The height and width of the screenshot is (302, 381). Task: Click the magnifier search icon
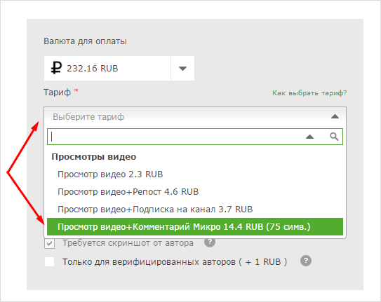point(334,137)
